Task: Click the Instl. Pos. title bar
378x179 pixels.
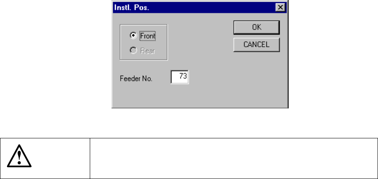Action: coord(200,8)
